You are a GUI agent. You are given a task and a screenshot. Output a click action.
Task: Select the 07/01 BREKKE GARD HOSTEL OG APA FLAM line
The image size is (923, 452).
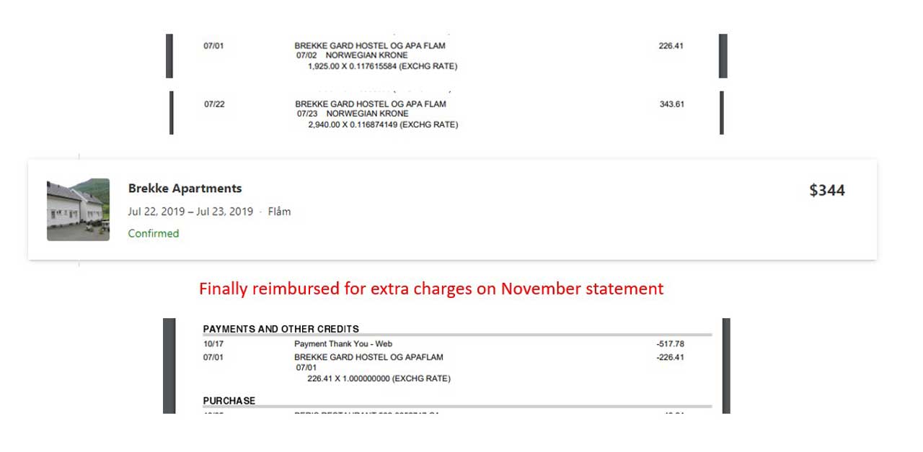(370, 45)
